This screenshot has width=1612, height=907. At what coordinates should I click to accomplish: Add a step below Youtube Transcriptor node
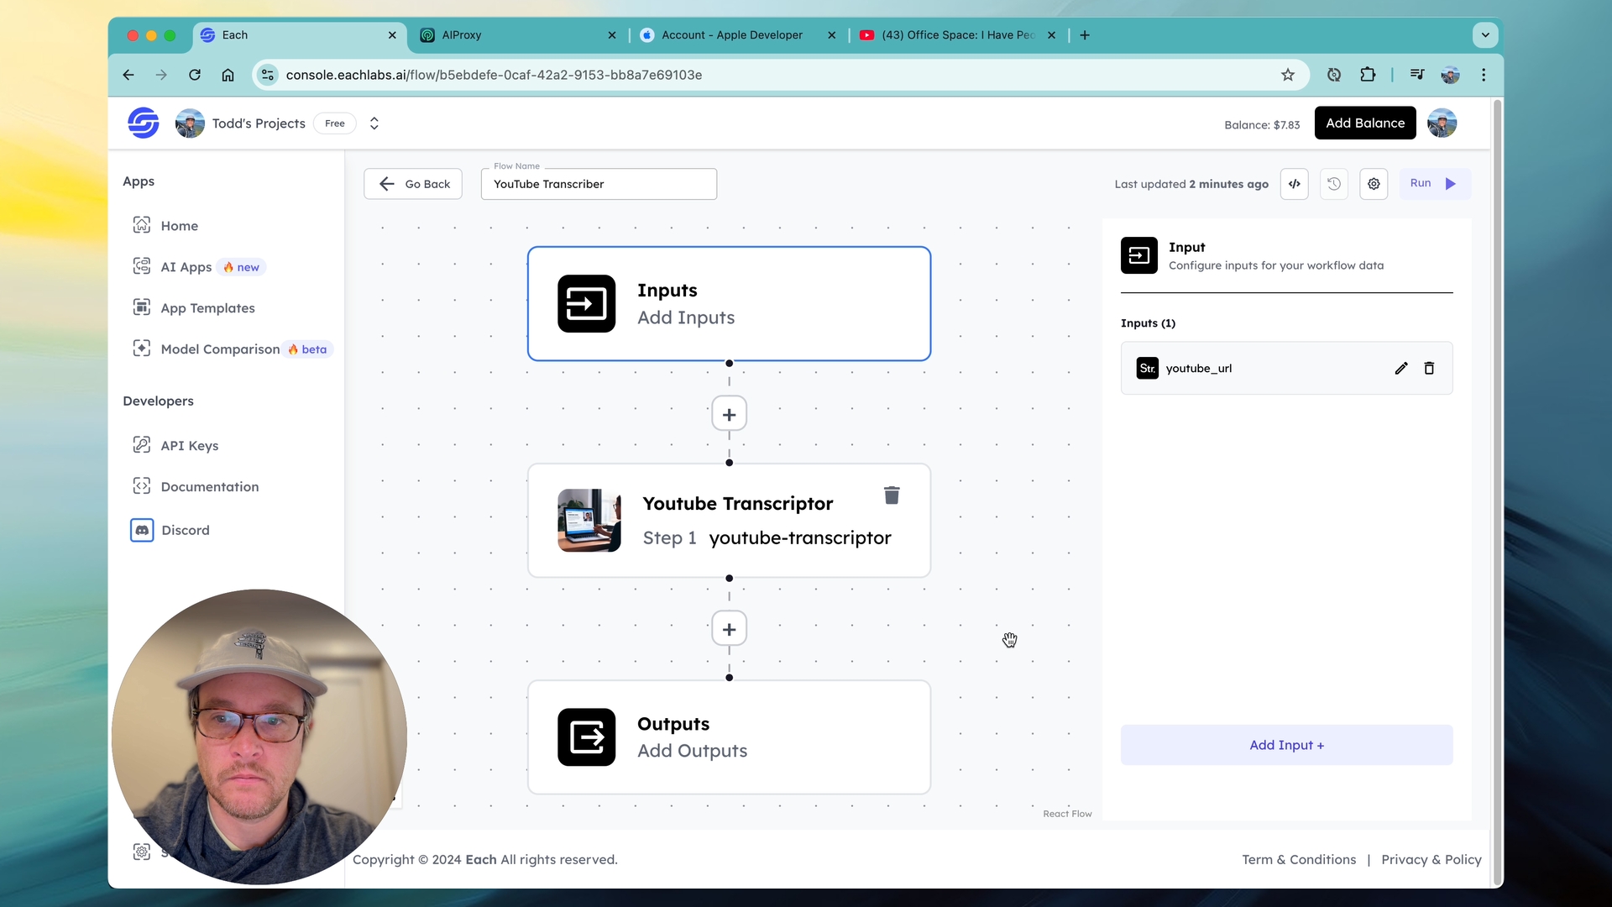click(729, 629)
